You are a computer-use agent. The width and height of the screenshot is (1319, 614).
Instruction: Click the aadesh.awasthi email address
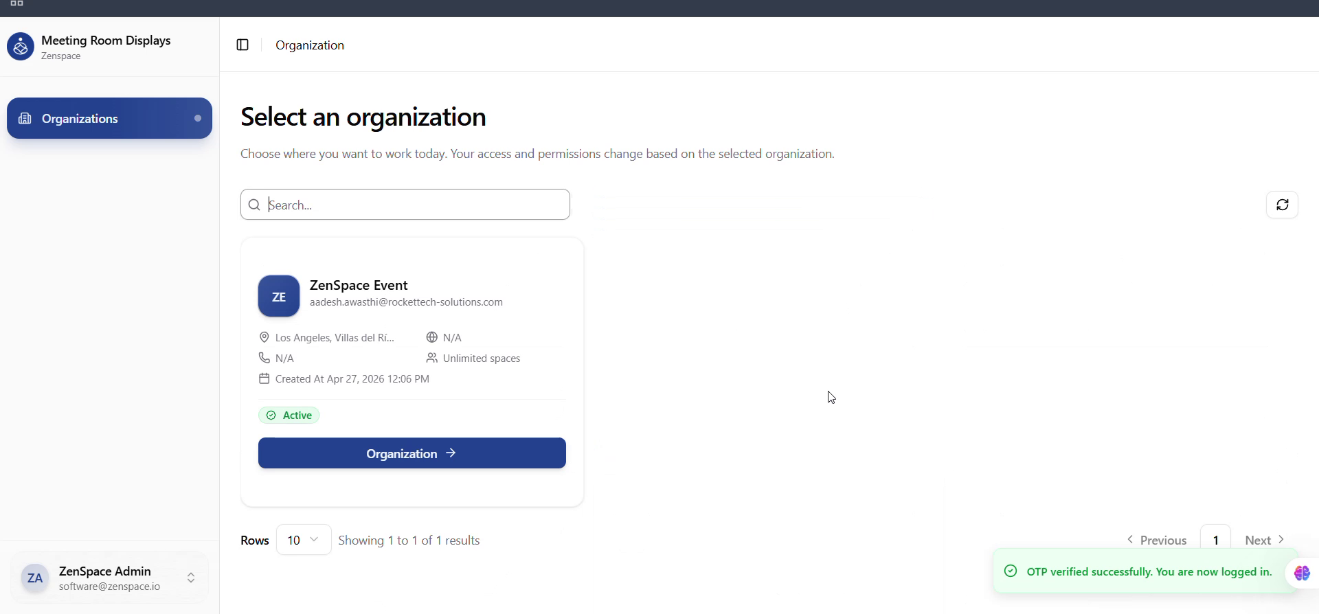coord(406,302)
